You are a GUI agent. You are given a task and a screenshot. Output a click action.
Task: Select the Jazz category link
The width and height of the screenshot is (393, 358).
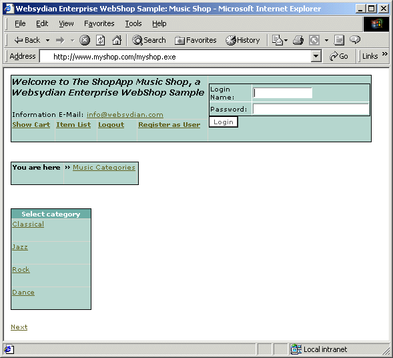click(x=20, y=247)
